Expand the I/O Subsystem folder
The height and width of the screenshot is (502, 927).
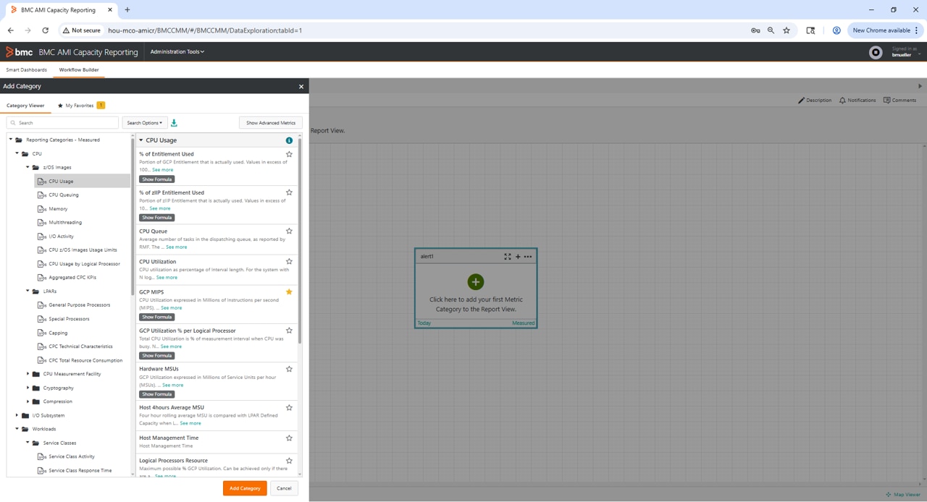click(17, 415)
